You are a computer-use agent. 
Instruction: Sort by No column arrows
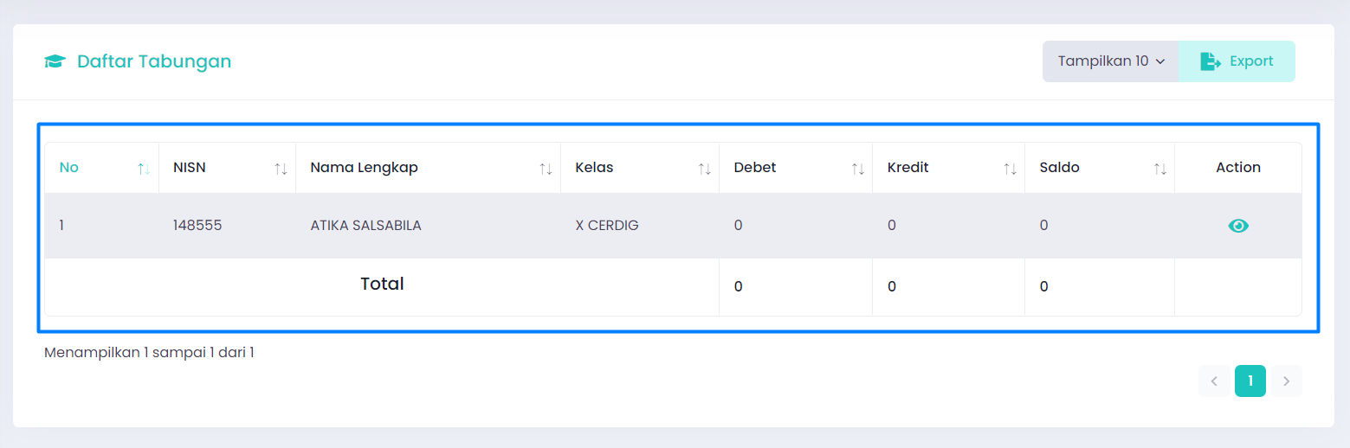(144, 169)
